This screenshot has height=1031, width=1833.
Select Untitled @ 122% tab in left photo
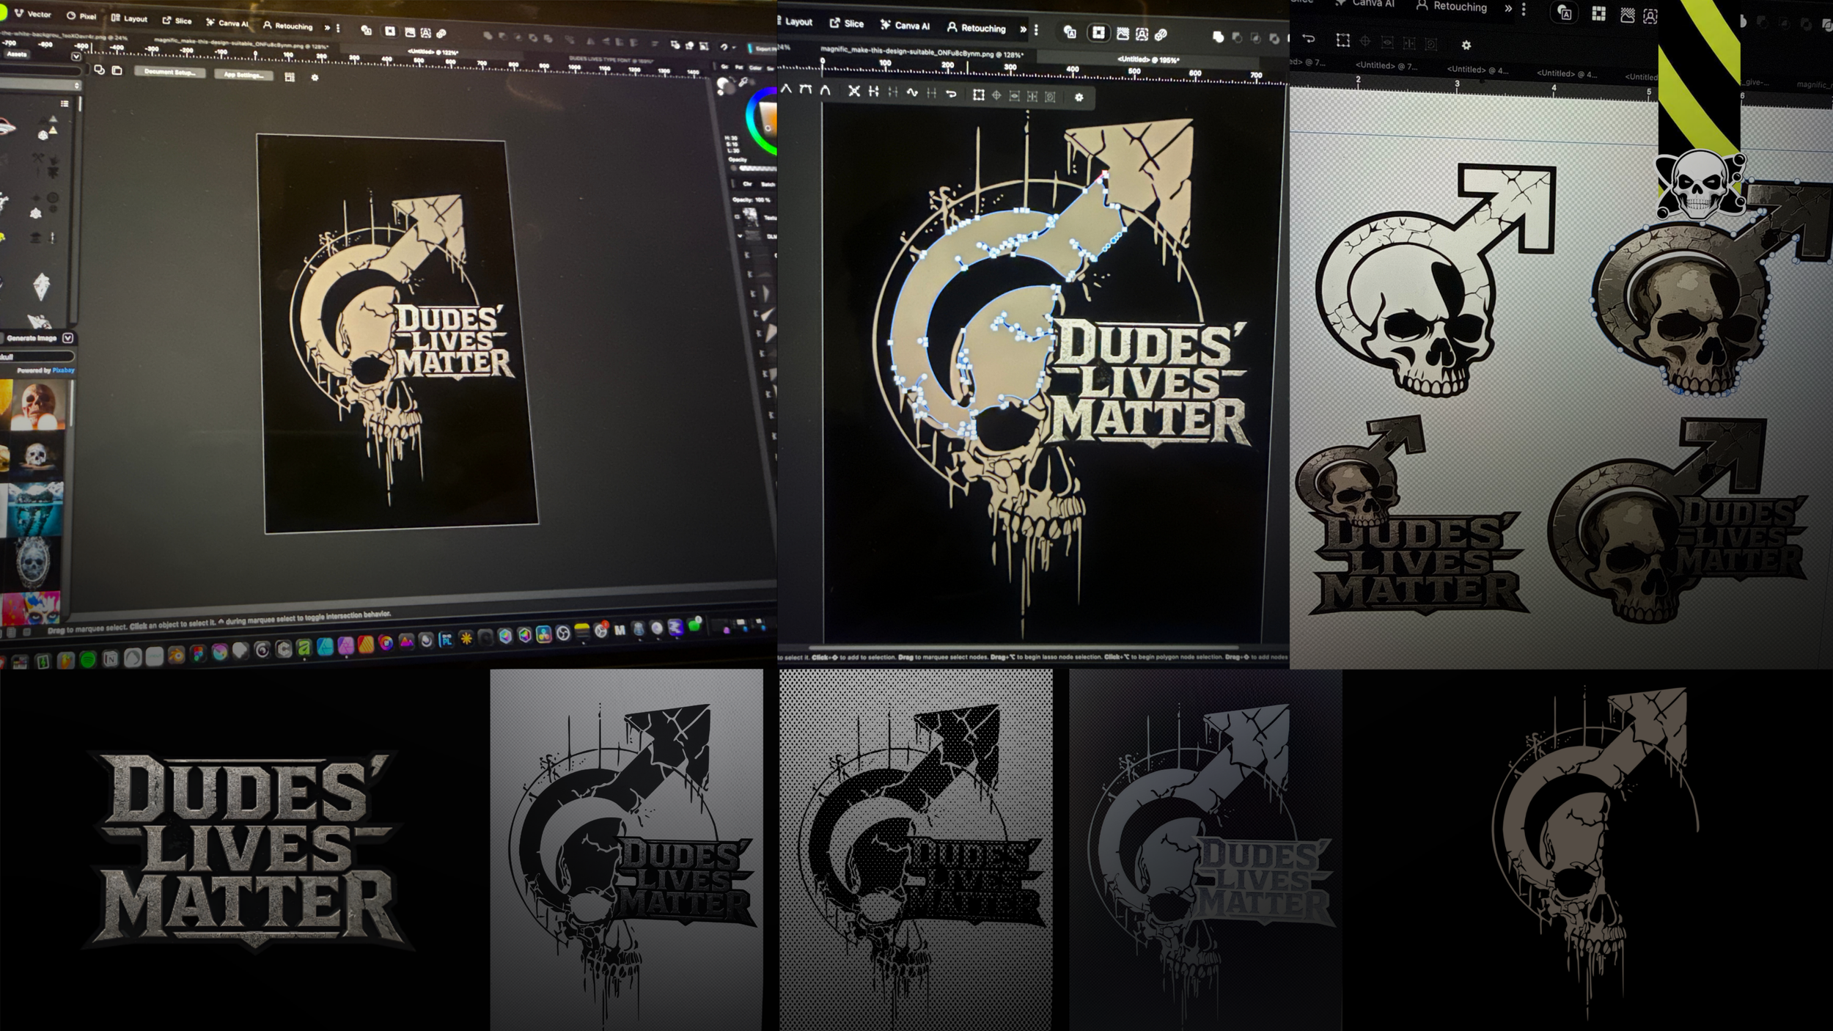(433, 53)
